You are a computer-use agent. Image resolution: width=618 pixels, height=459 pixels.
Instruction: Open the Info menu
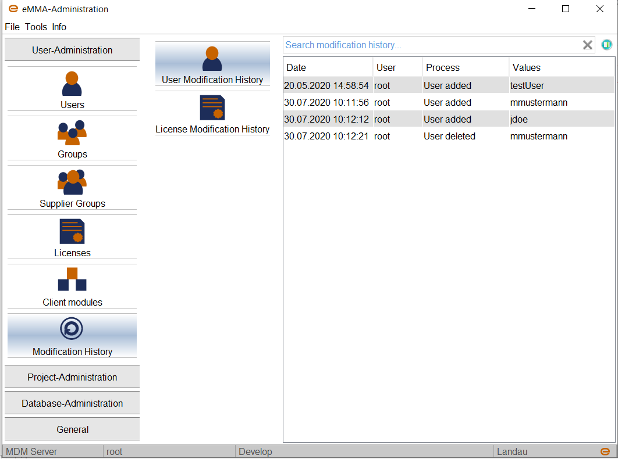59,27
